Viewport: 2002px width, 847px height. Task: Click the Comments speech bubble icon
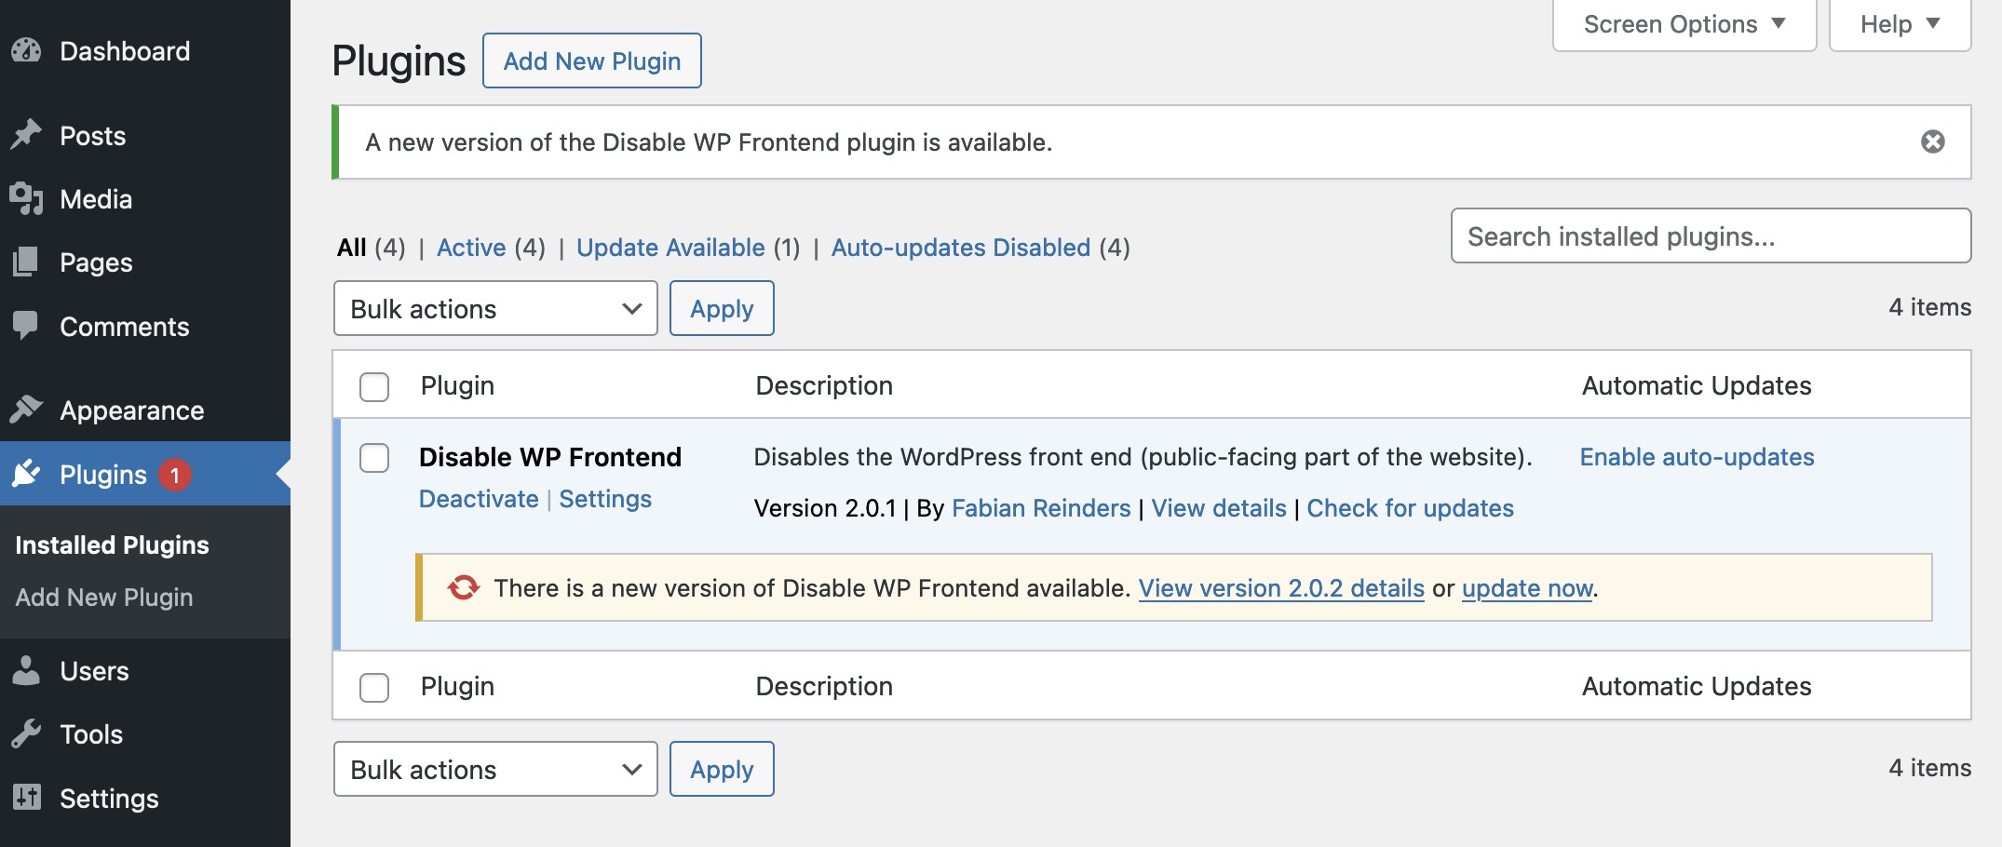coord(27,326)
